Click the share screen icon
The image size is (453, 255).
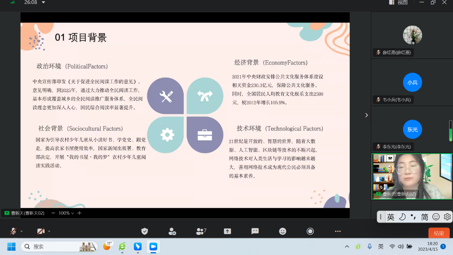click(x=227, y=231)
